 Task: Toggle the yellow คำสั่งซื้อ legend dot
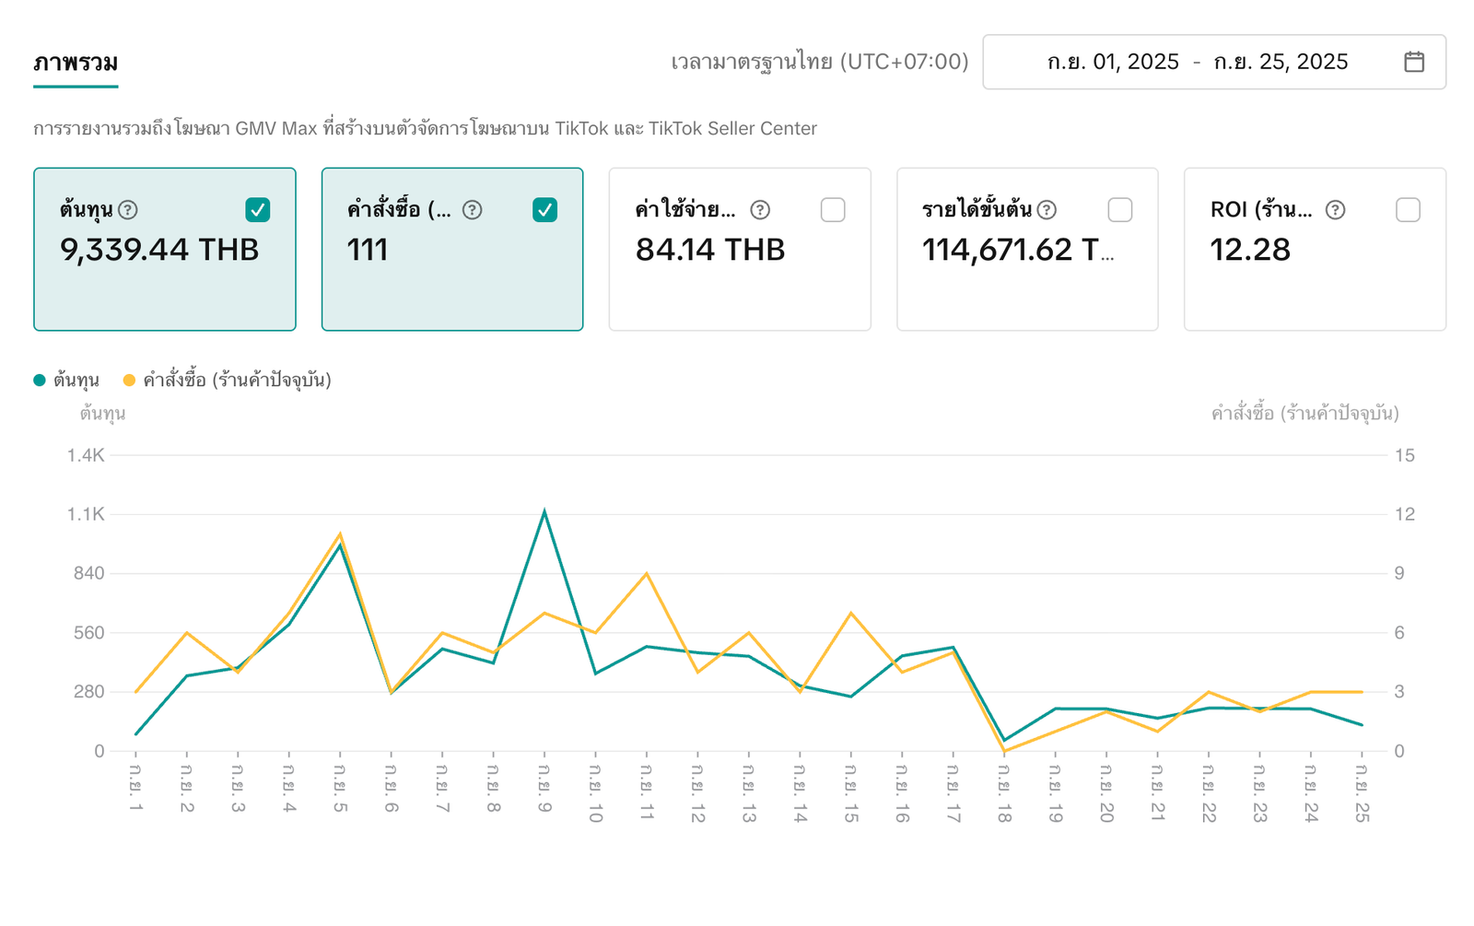pyautogui.click(x=129, y=380)
